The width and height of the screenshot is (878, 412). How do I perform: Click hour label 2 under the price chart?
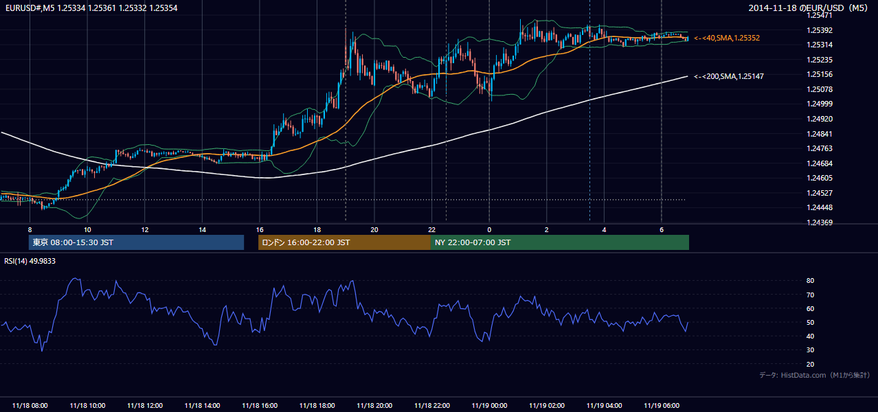coord(547,229)
